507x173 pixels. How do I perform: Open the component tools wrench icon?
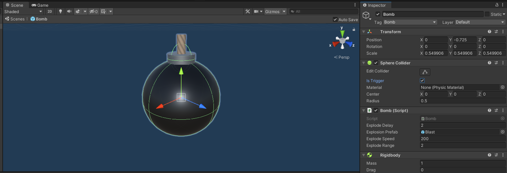click(248, 11)
